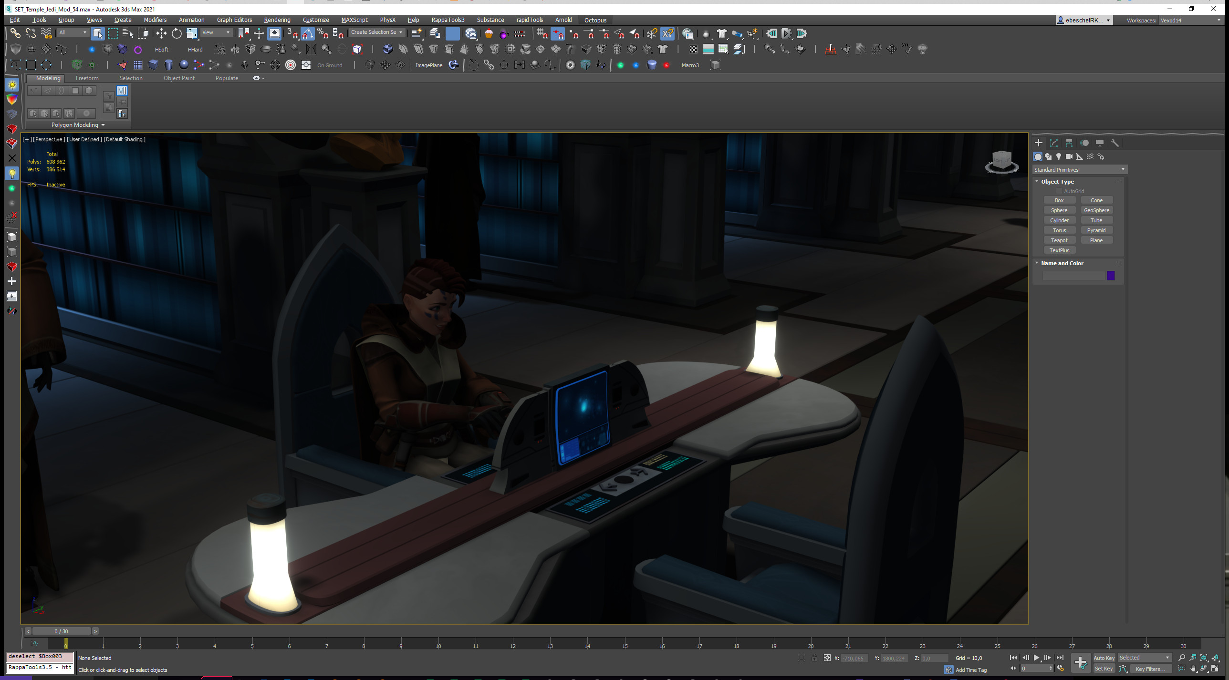1229x680 pixels.
Task: Activate the Select and Scale tool
Action: tap(192, 33)
